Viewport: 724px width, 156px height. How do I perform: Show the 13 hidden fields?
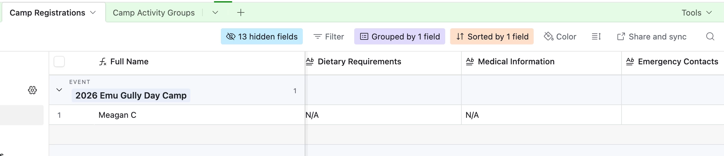click(262, 37)
